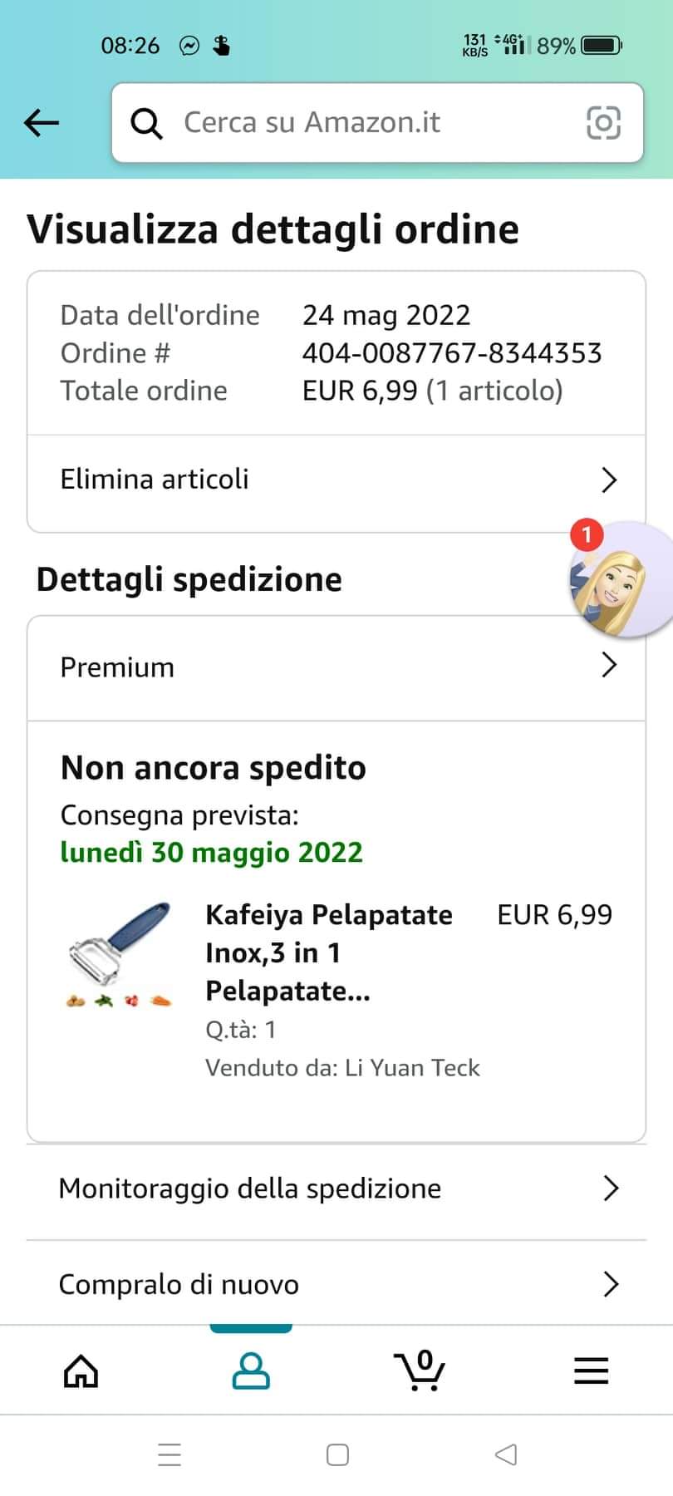The height and width of the screenshot is (1496, 673).
Task: Open the account profile tab icon
Action: tap(250, 1371)
